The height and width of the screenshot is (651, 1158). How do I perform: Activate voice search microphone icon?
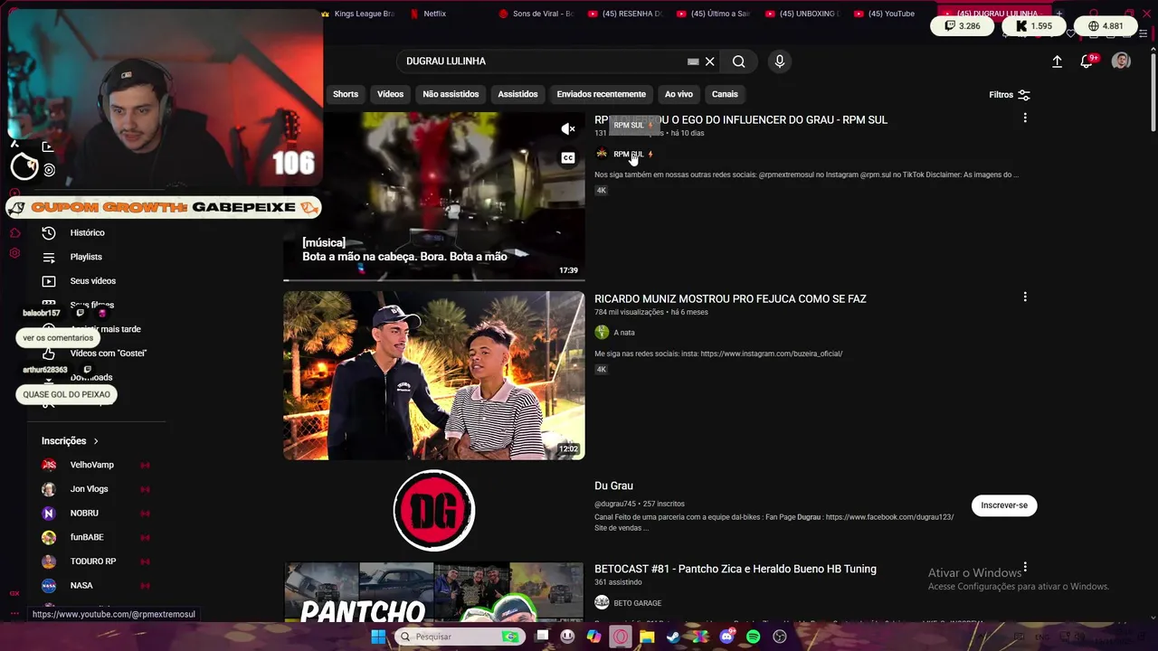tap(780, 61)
